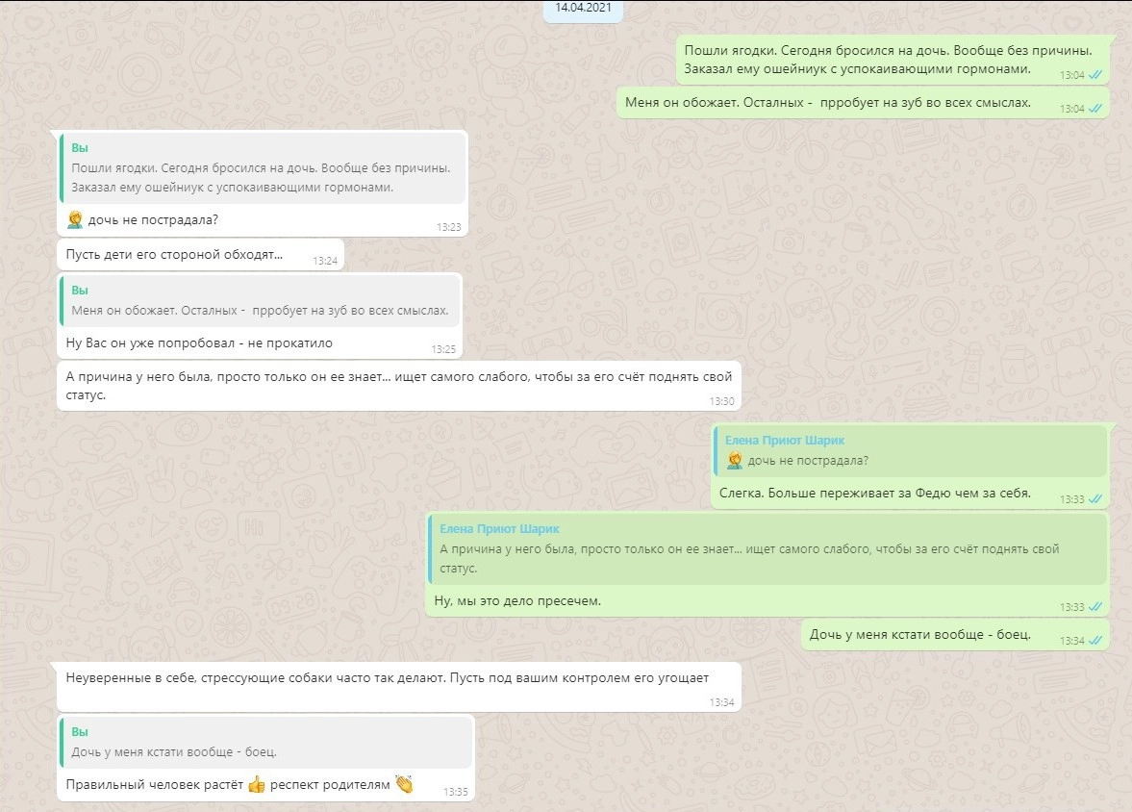Click facepalm emoji inside Елена's quoted reply

point(735,461)
